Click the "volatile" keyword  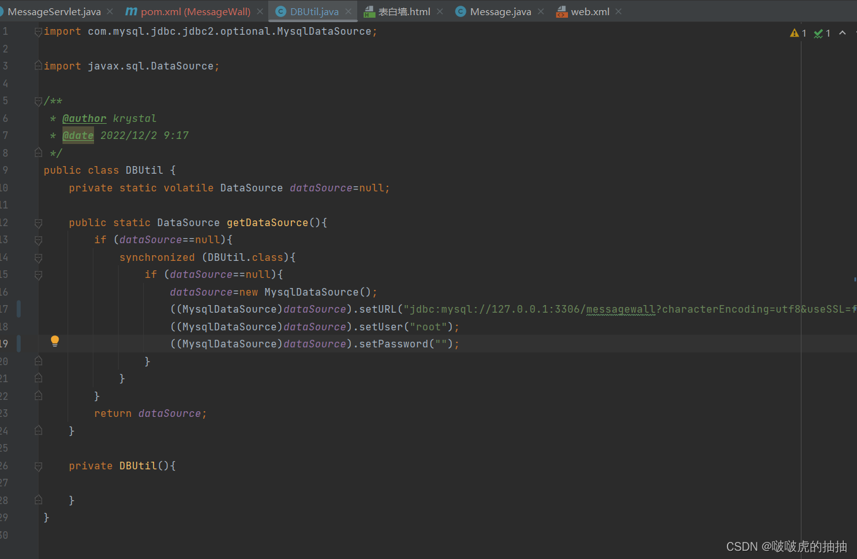pos(189,188)
